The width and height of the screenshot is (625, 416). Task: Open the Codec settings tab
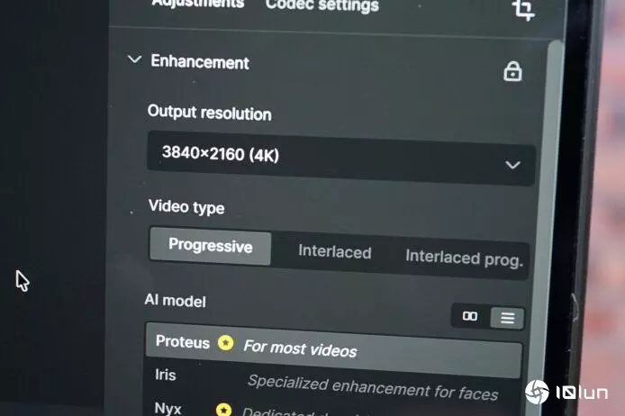[x=322, y=5]
